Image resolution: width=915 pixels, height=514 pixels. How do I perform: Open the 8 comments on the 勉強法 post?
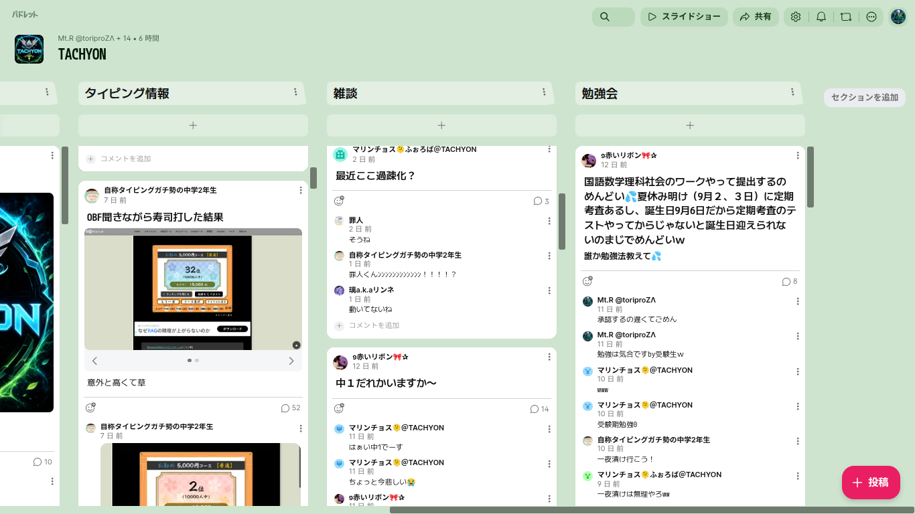pyautogui.click(x=790, y=282)
